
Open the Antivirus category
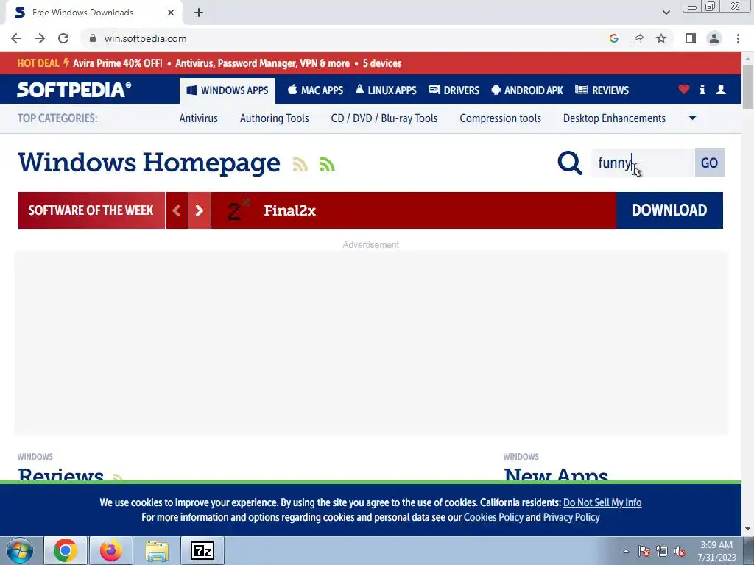click(199, 118)
